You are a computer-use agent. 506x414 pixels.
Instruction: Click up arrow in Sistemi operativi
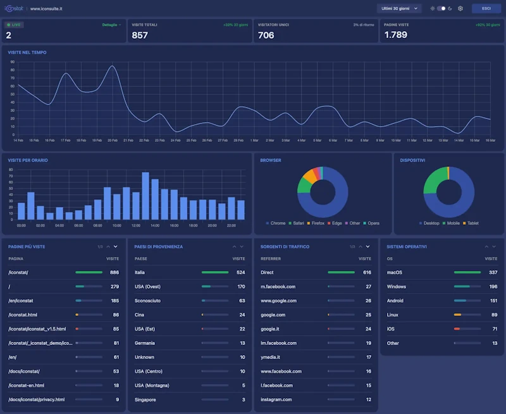(x=486, y=246)
